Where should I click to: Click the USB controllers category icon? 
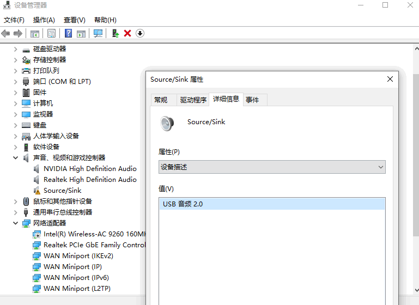(x=26, y=212)
